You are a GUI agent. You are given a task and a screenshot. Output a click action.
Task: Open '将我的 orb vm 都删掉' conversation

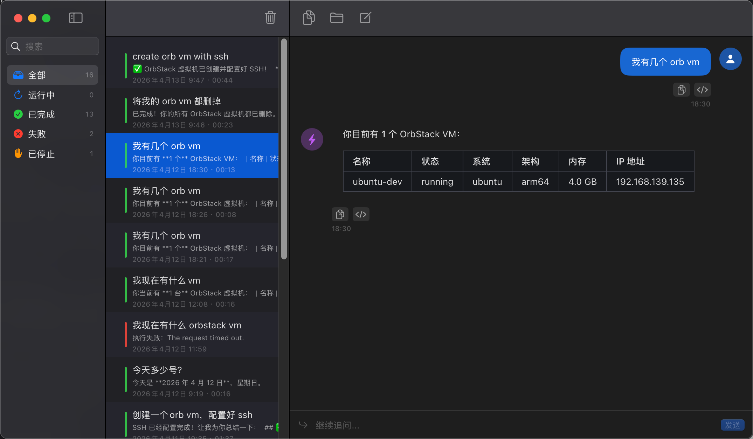(x=192, y=111)
